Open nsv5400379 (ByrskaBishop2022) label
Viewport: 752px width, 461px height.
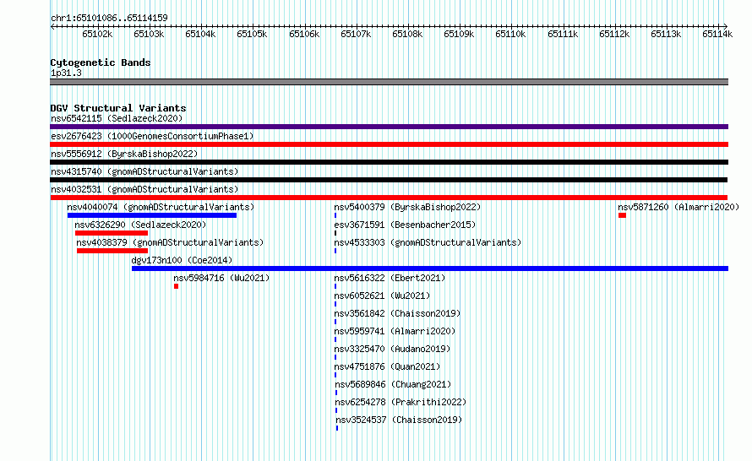[x=407, y=207]
